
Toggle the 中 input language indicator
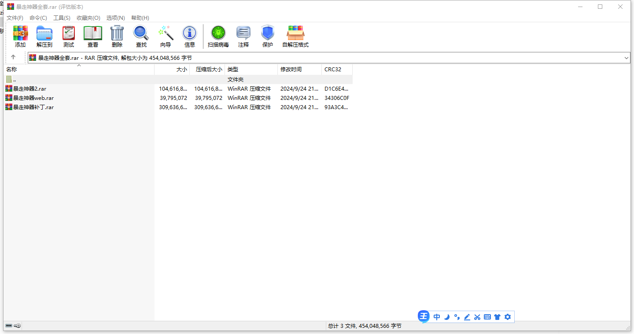[436, 317]
